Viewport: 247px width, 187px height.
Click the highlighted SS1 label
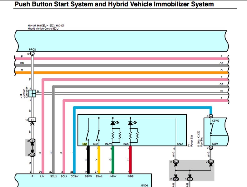pyautogui.click(x=85, y=144)
